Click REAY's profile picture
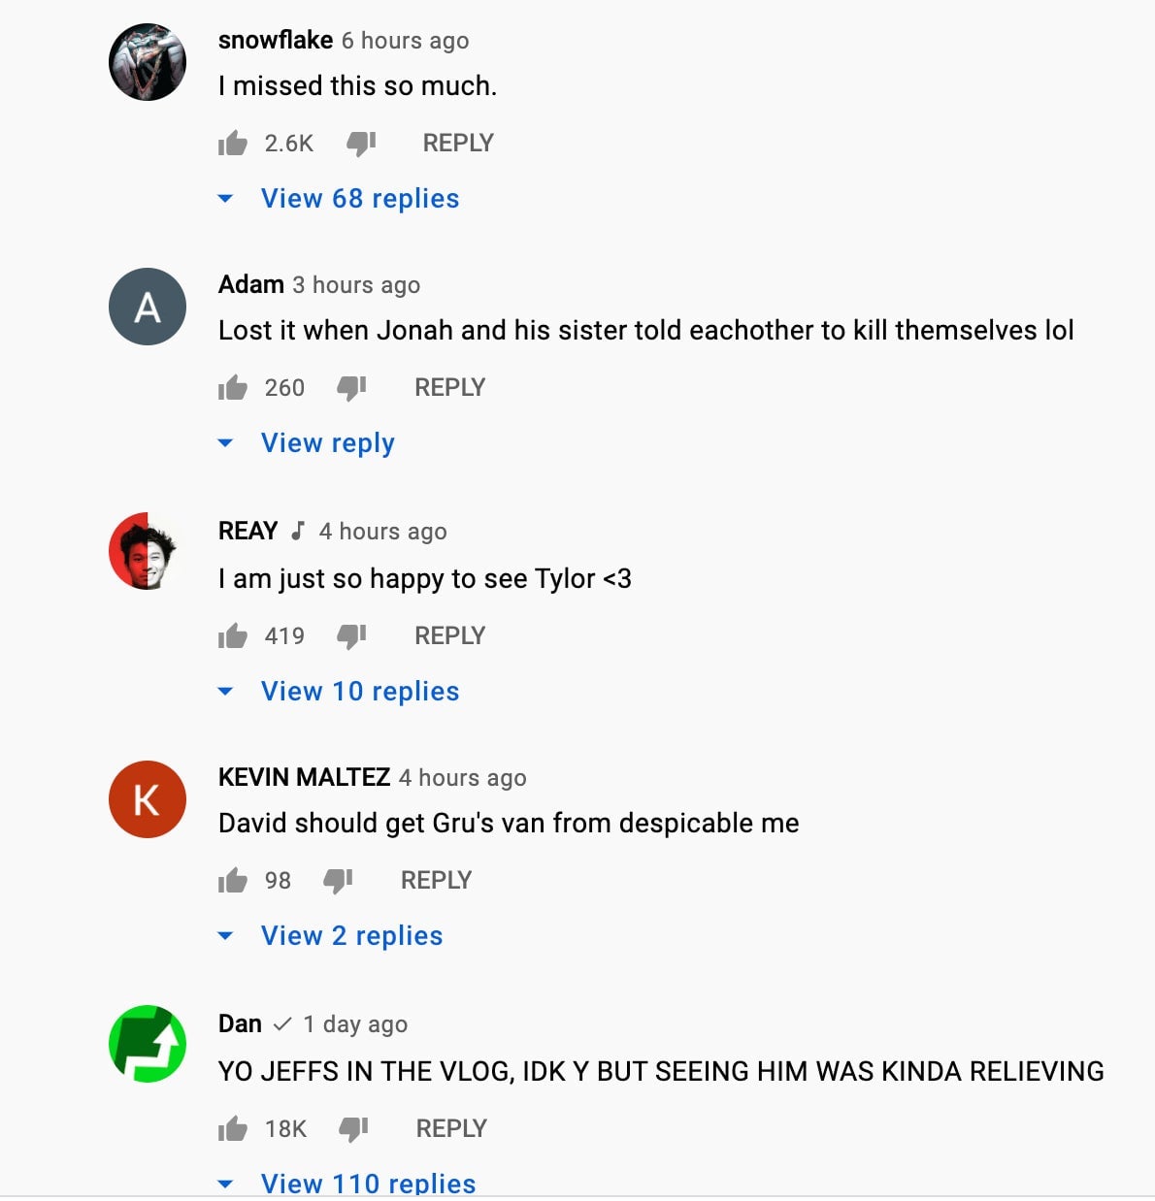 point(147,552)
